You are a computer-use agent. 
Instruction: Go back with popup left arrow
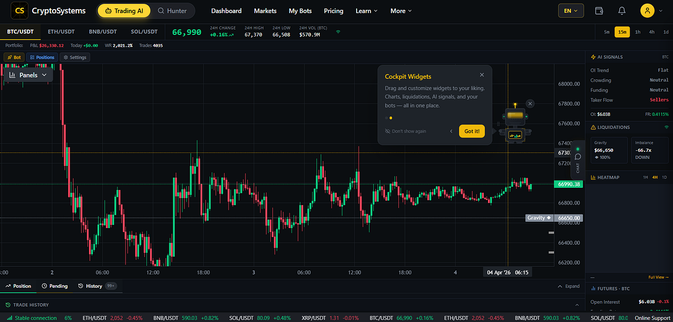(451, 131)
